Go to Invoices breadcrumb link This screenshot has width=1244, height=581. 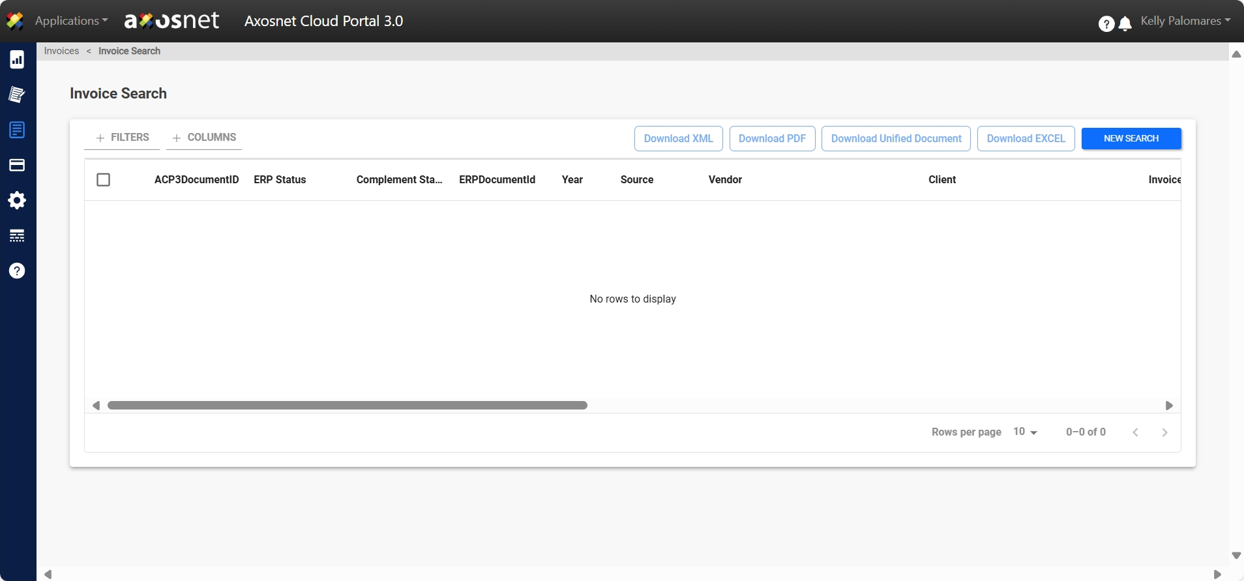point(61,51)
